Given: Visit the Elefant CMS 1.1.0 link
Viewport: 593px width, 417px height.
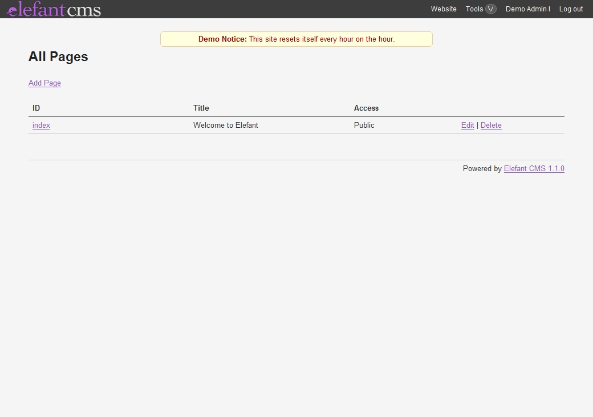Looking at the screenshot, I should pyautogui.click(x=534, y=168).
